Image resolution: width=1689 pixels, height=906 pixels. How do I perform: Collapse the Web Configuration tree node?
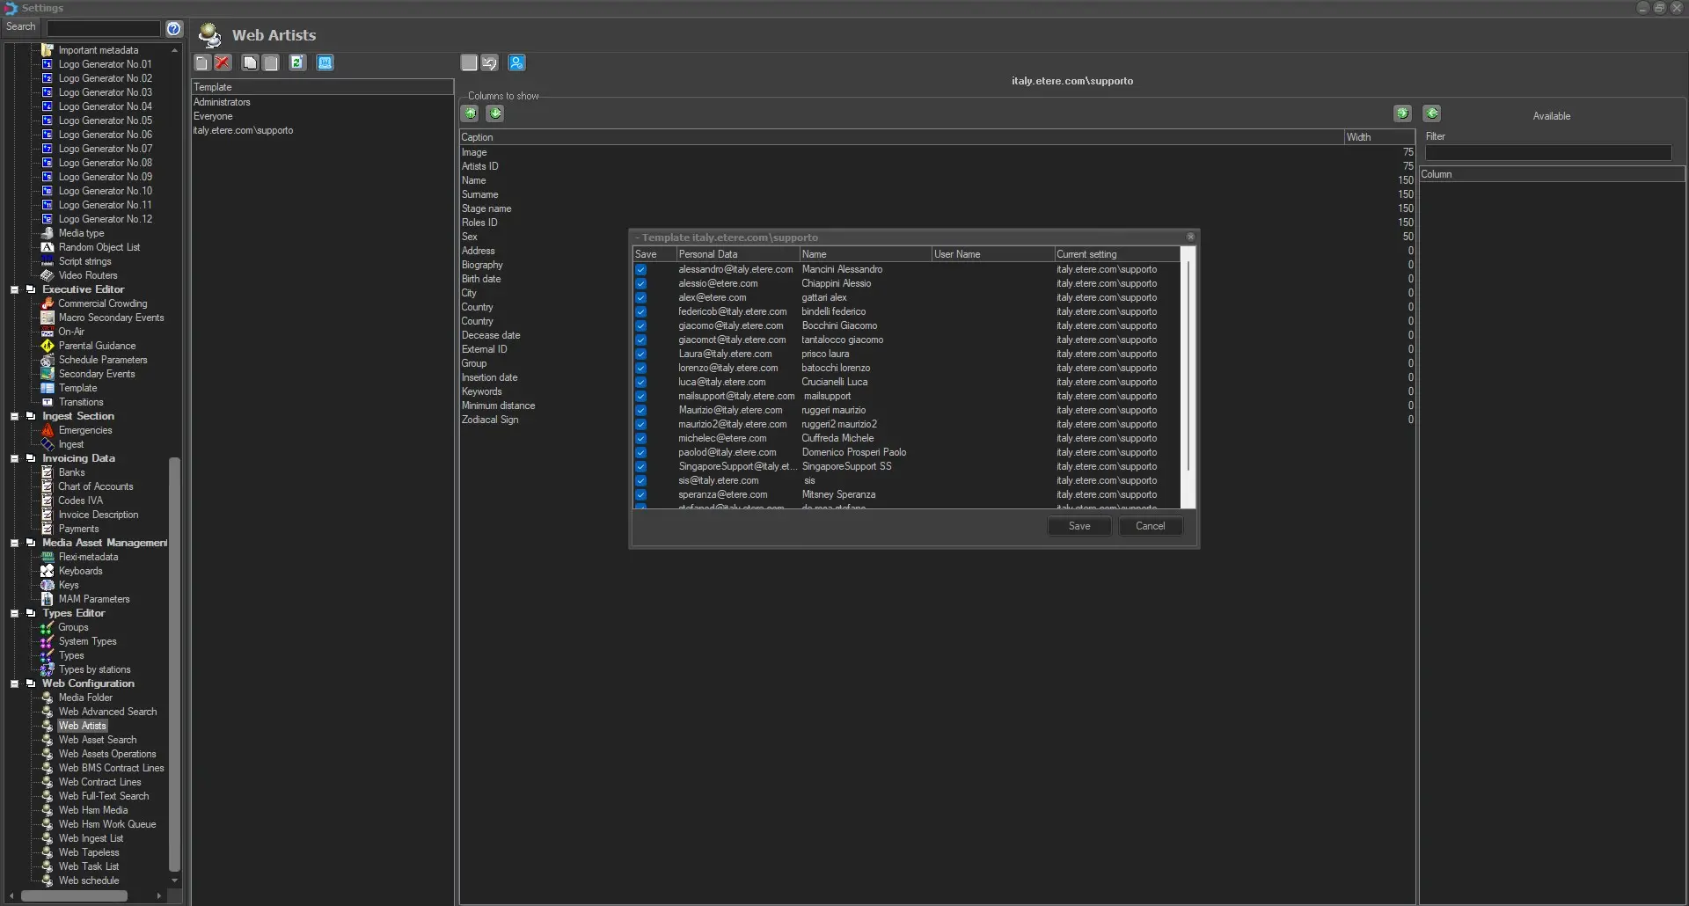pos(14,683)
